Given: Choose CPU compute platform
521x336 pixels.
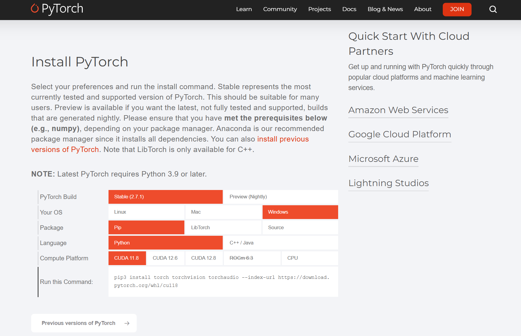Looking at the screenshot, I should 310,258.
